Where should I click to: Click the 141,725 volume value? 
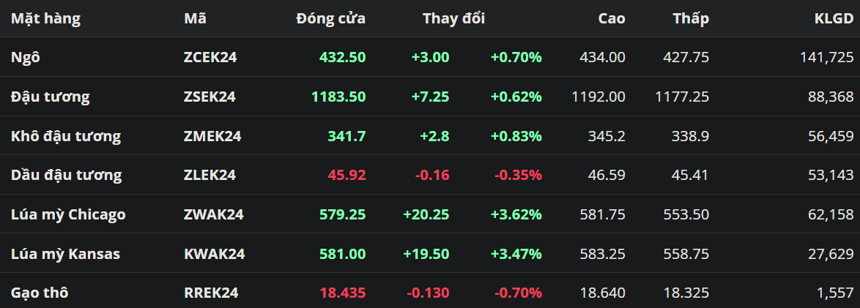pos(826,57)
